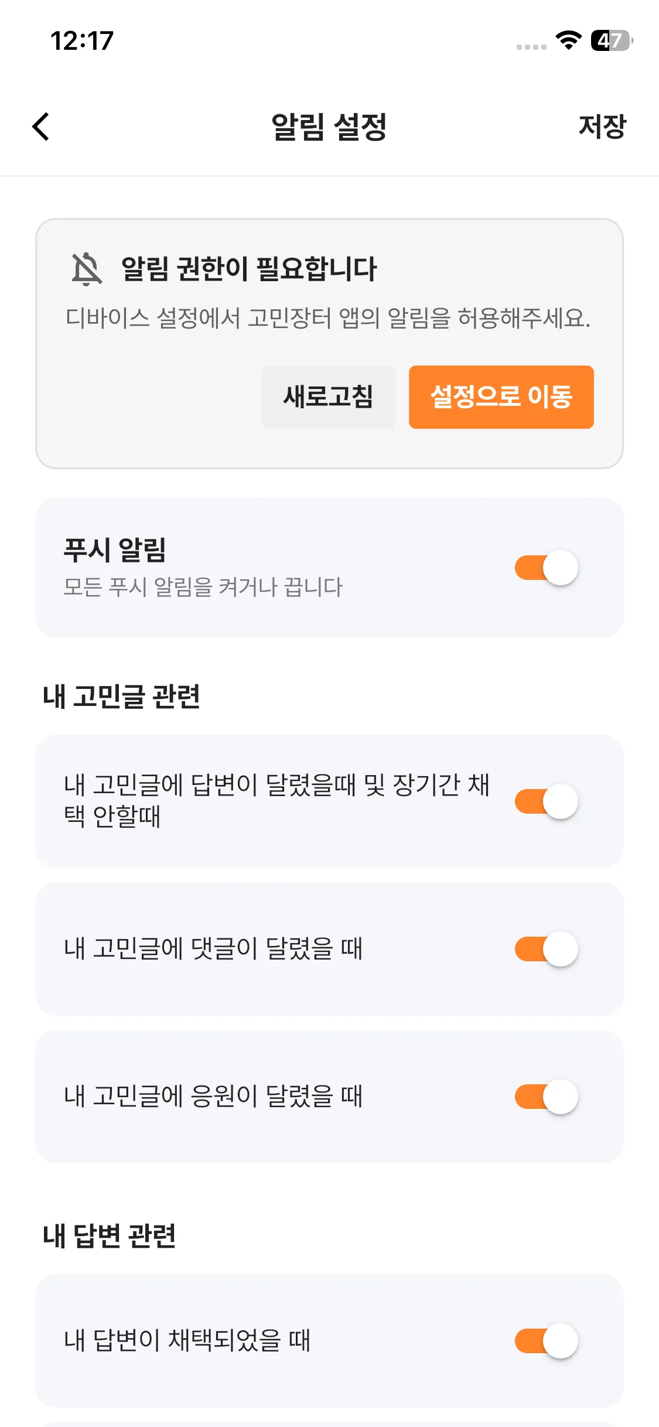The image size is (659, 1427).
Task: Tap the 12:17 clock in status bar
Action: pyautogui.click(x=82, y=41)
